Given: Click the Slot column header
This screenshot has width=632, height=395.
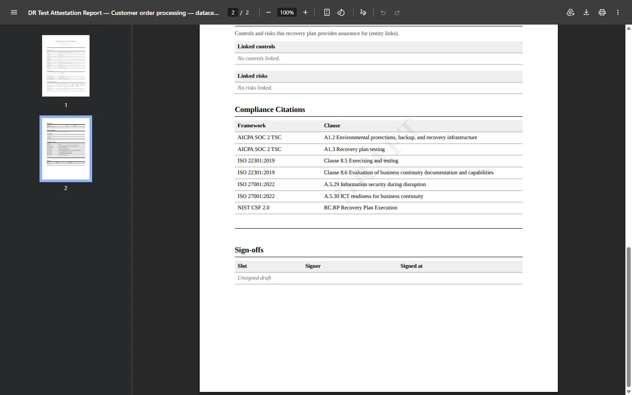Looking at the screenshot, I should pyautogui.click(x=242, y=266).
